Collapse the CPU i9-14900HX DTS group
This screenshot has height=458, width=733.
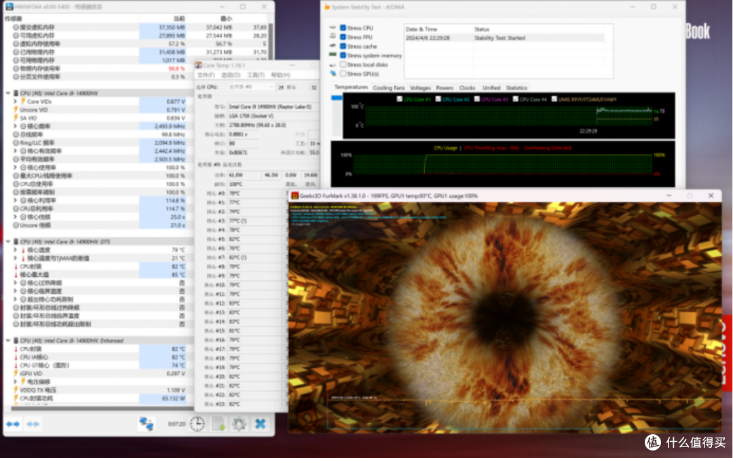pos(8,242)
